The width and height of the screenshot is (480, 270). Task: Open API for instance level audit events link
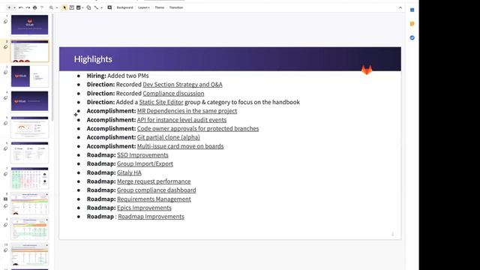pyautogui.click(x=181, y=120)
